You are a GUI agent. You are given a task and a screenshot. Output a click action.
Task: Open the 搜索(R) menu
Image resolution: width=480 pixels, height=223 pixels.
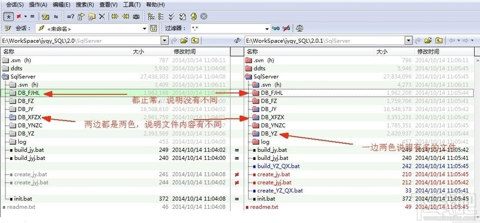coord(85,4)
